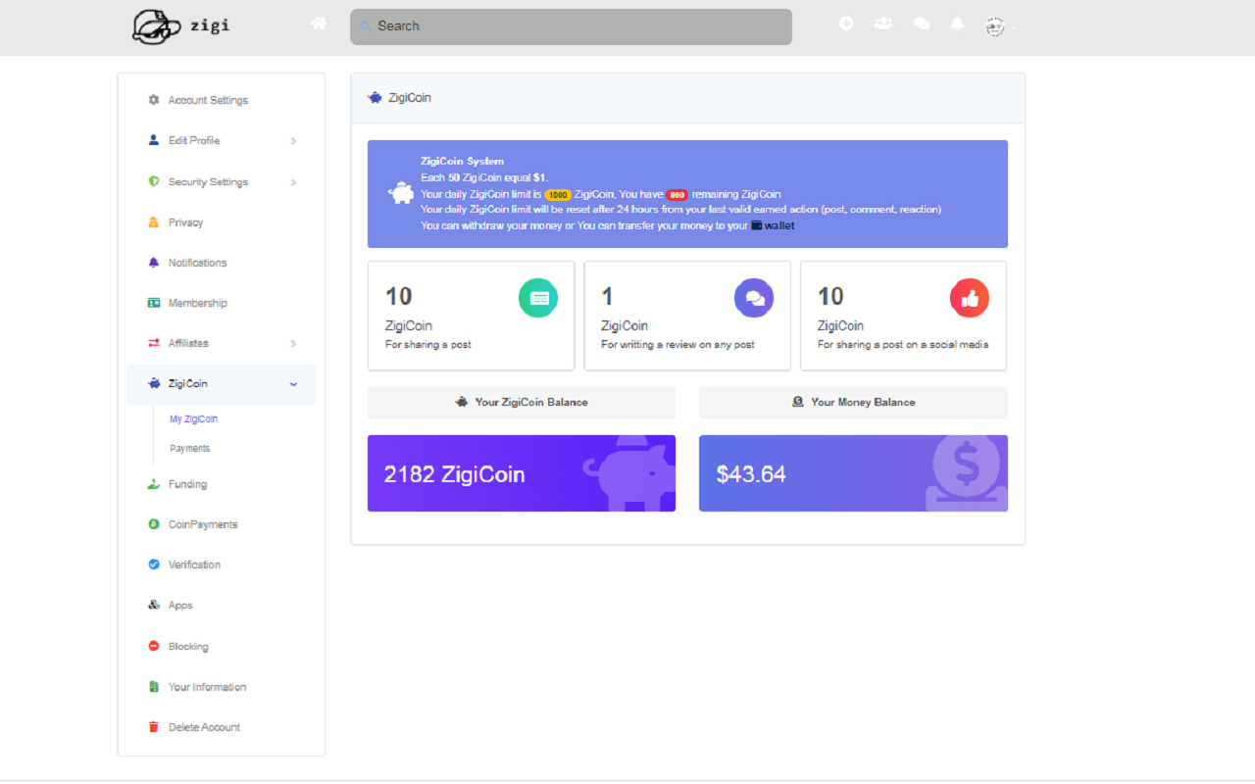The width and height of the screenshot is (1255, 784).
Task: Click the 2182 ZigiCoin balance card
Action: (522, 473)
